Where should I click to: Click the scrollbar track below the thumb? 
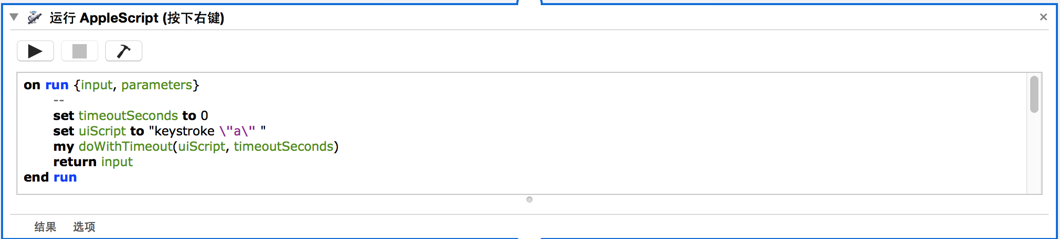coord(1034,154)
